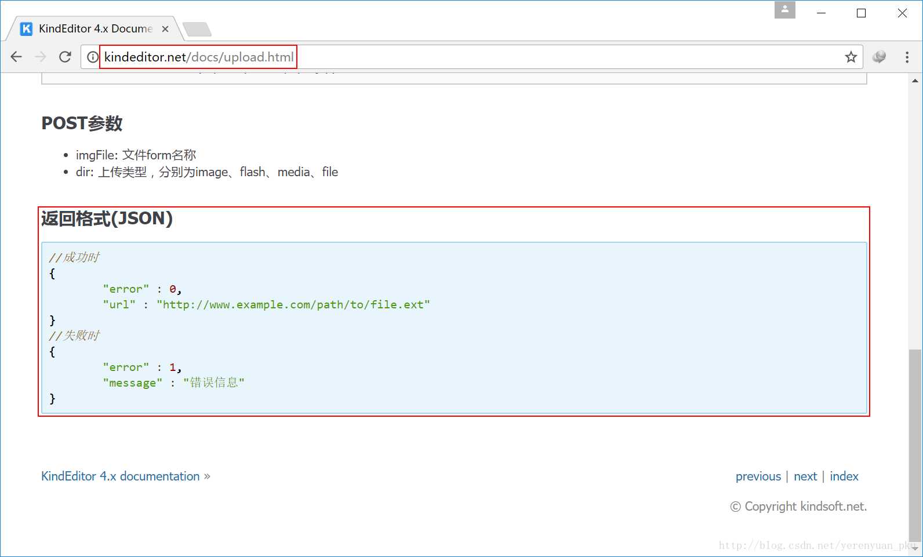Open KindEditor 4.x documentation link

coord(121,476)
